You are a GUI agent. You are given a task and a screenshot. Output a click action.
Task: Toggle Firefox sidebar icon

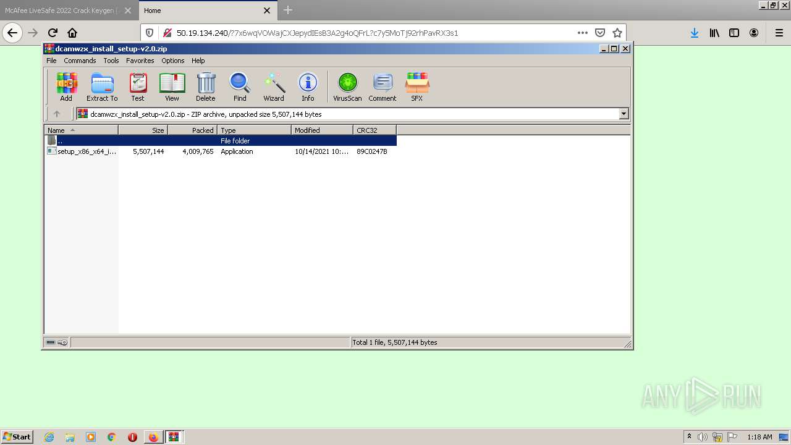pyautogui.click(x=734, y=33)
